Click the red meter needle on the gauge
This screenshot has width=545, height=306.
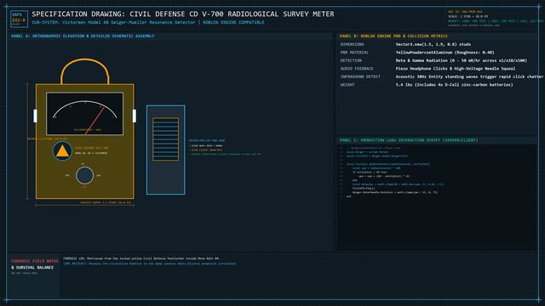[95, 121]
